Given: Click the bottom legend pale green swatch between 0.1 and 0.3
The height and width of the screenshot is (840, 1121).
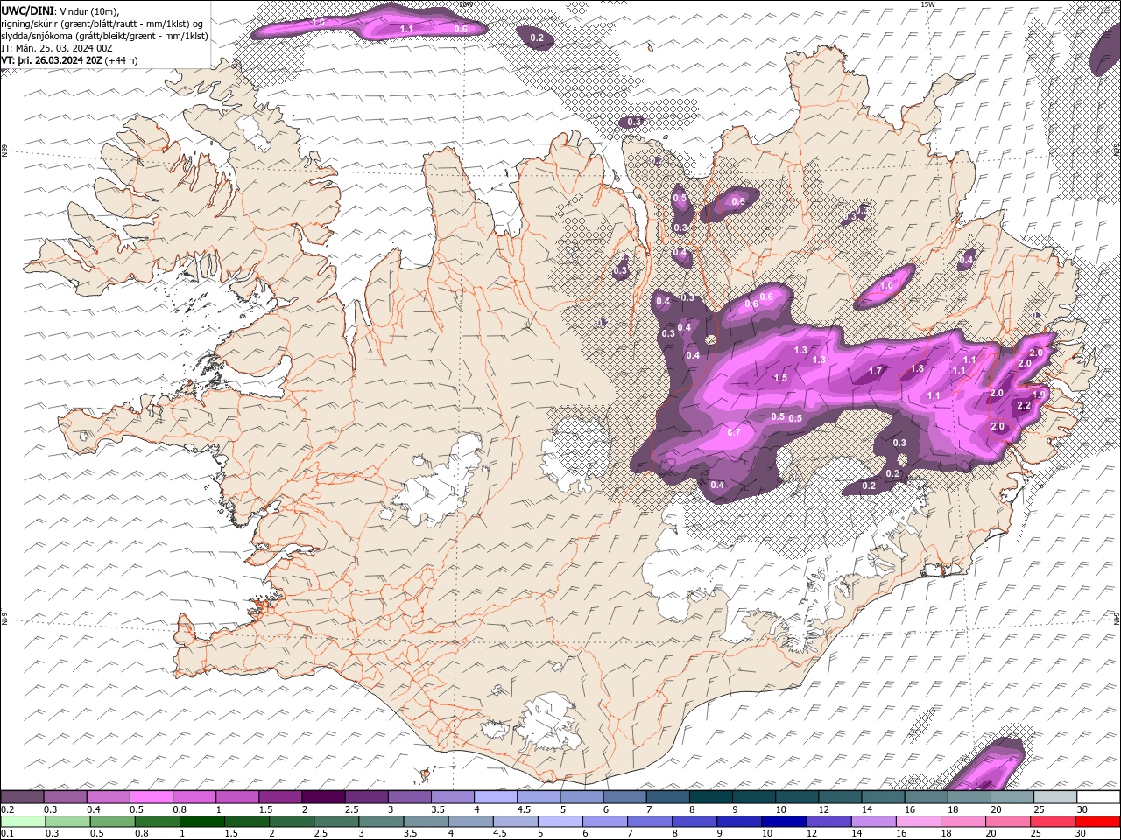Looking at the screenshot, I should tap(22, 822).
